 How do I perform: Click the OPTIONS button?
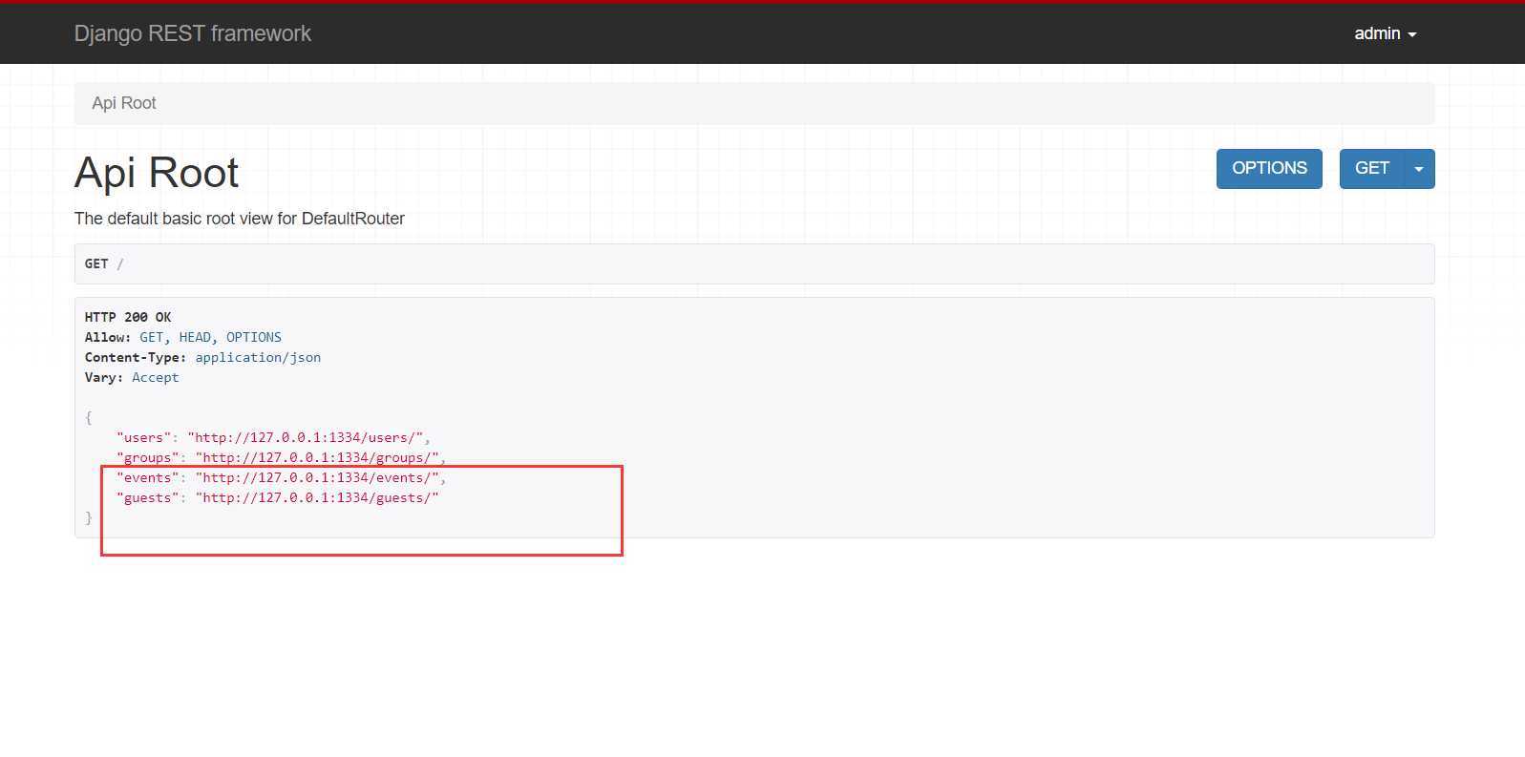1269,169
